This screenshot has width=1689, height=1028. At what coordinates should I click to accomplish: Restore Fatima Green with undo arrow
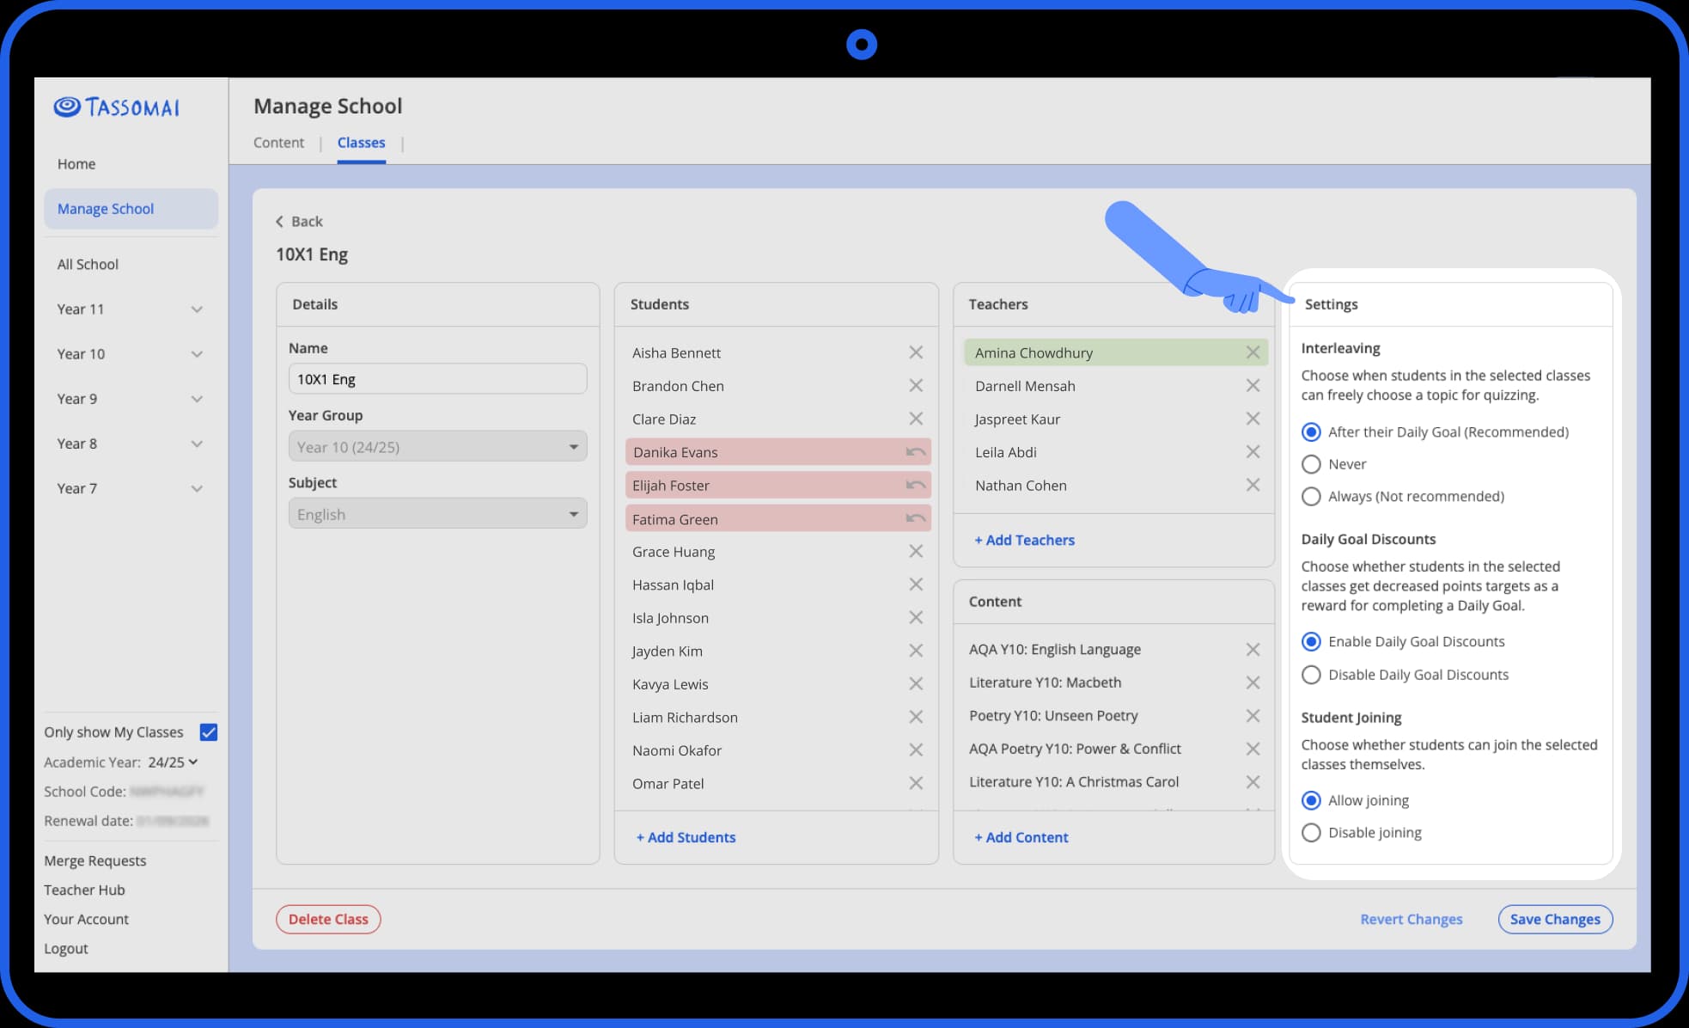(x=916, y=518)
